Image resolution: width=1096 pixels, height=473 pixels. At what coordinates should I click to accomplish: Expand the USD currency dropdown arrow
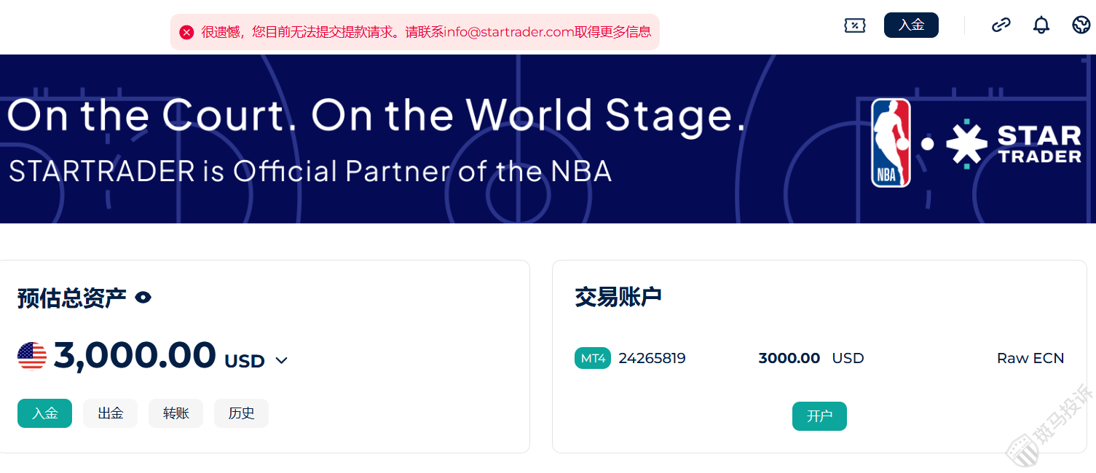point(282,361)
